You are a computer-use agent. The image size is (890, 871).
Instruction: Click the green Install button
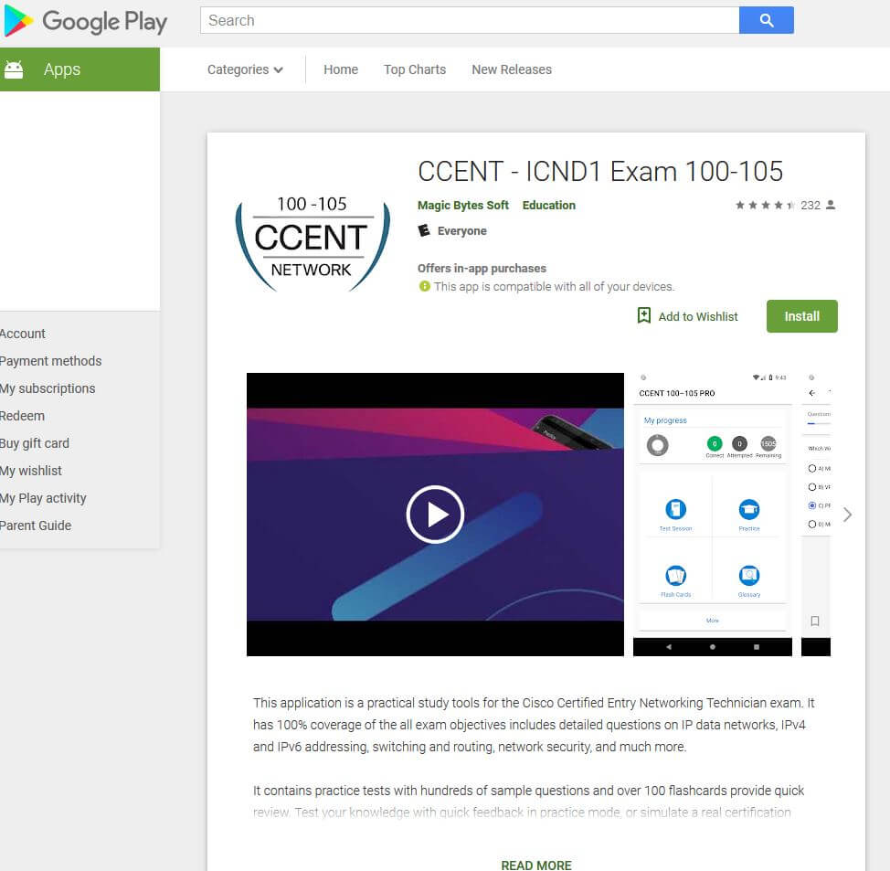(801, 316)
